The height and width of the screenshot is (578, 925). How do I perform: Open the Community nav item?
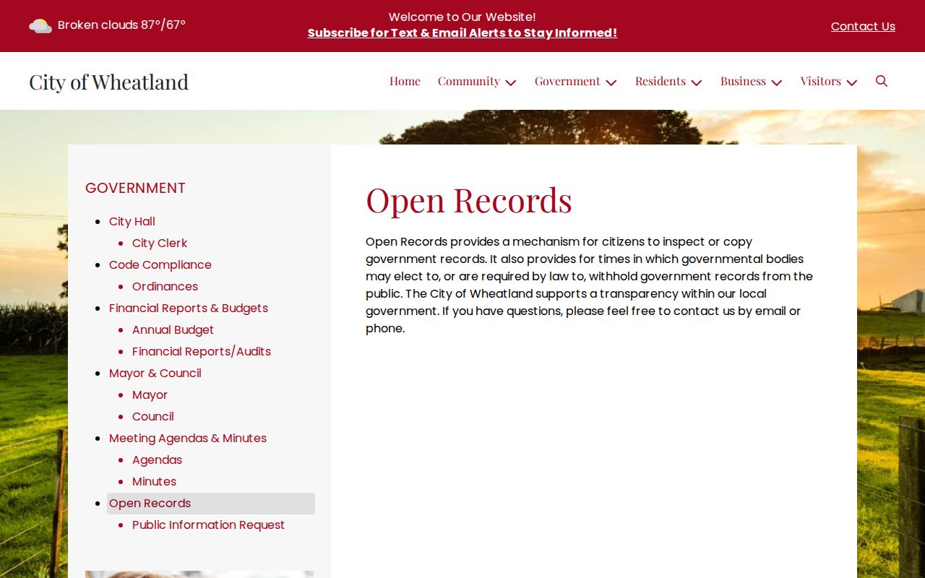point(469,81)
